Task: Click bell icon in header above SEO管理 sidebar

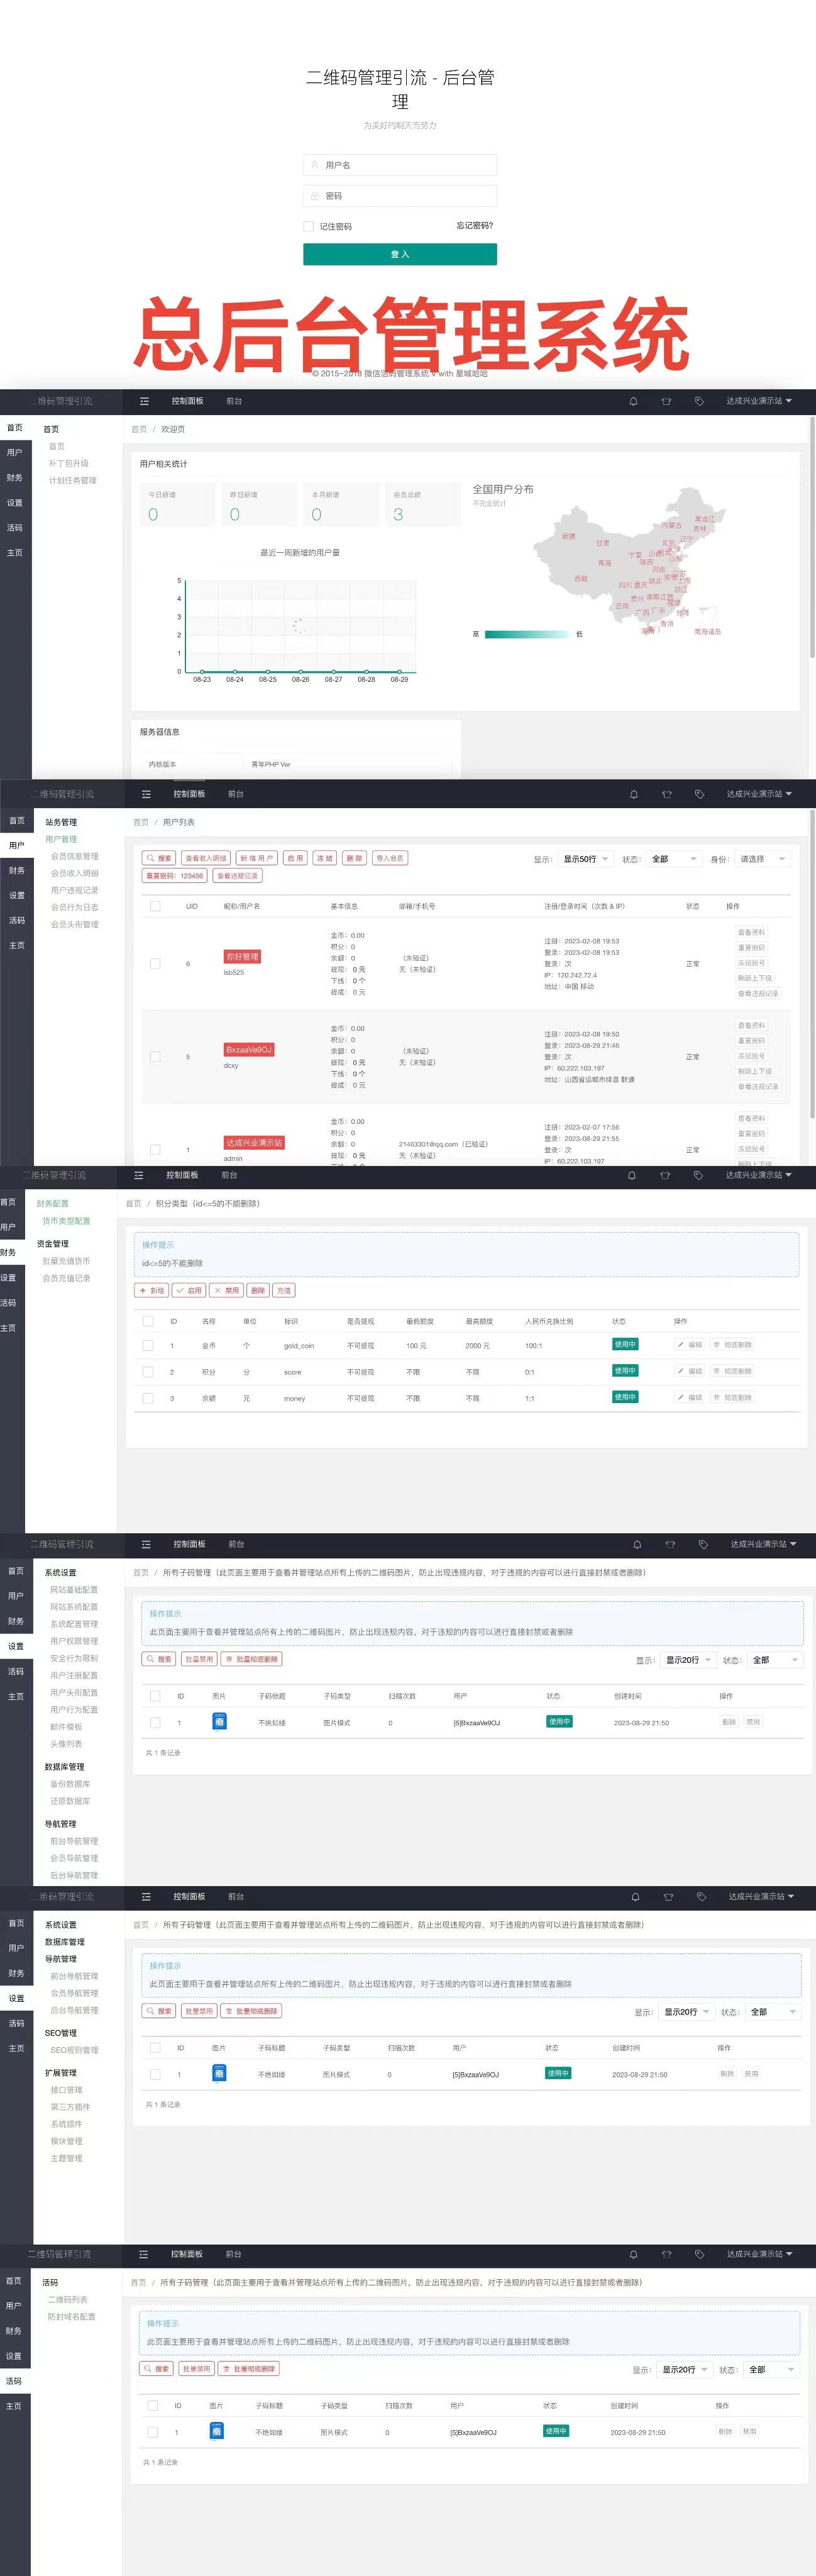Action: coord(635,1896)
